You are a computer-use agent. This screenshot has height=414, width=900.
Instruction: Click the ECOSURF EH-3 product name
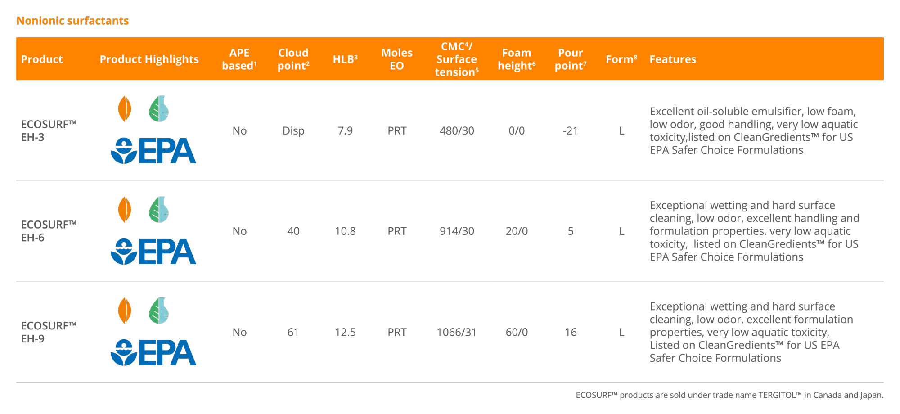tap(49, 131)
